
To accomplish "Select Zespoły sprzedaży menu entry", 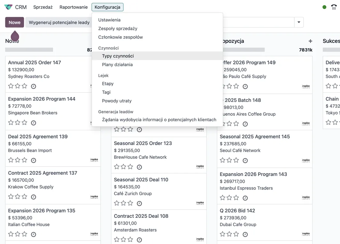I will point(118,28).
